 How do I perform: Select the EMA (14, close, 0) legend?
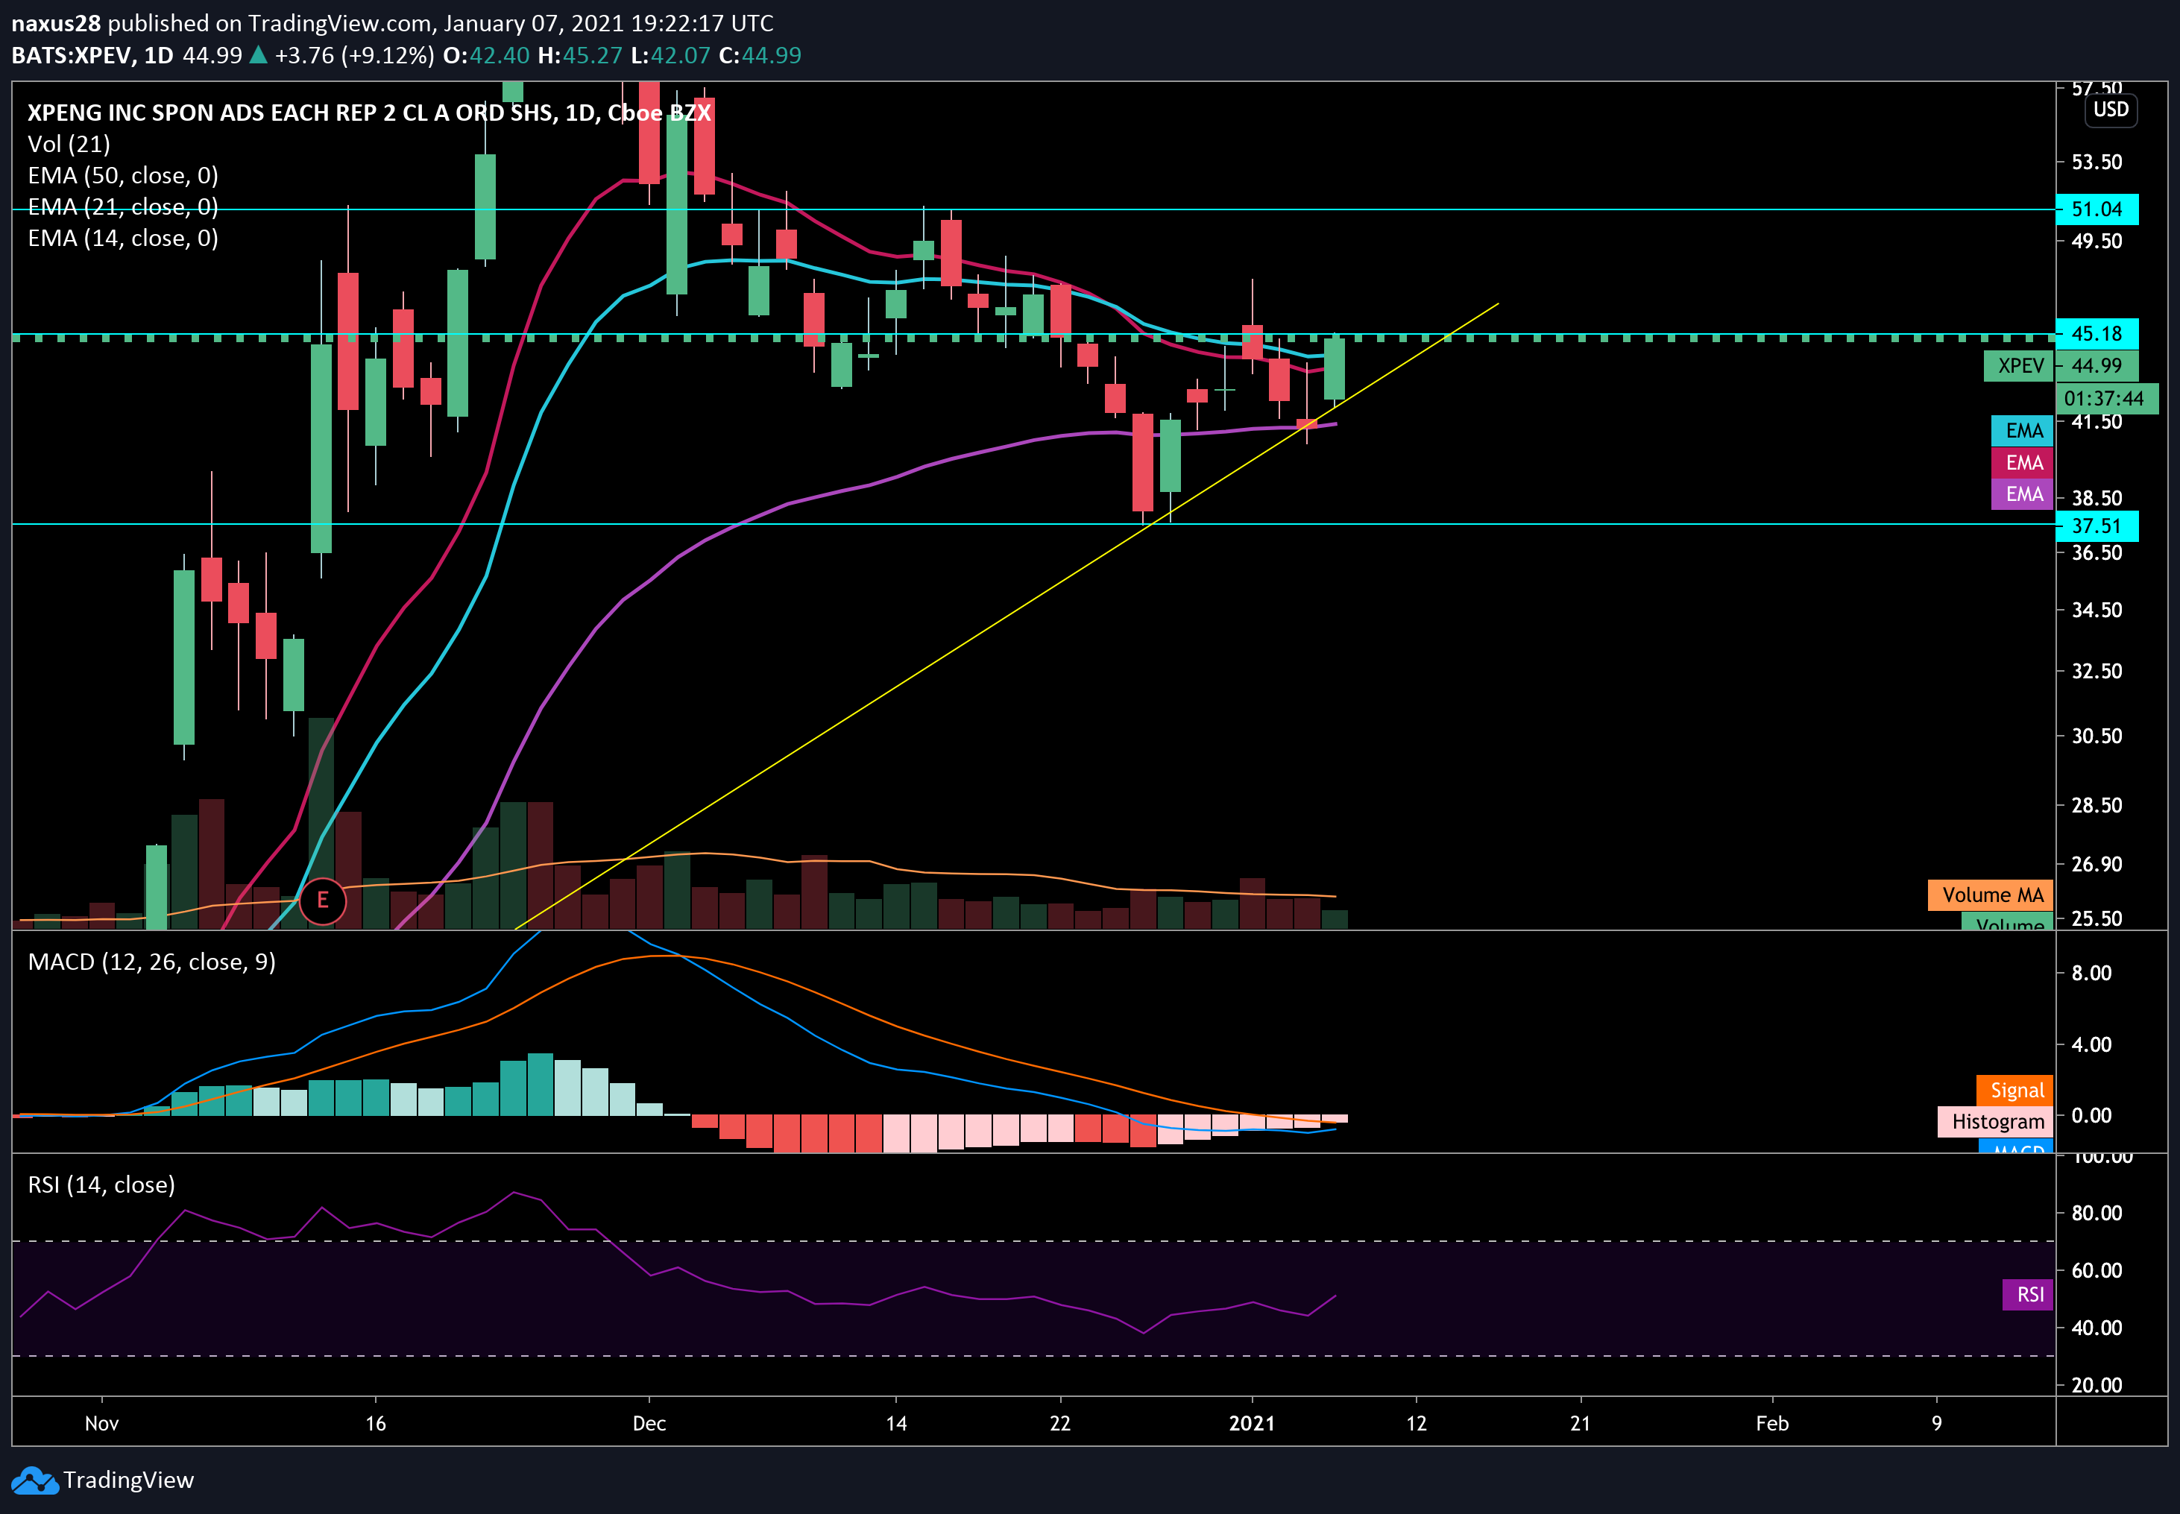click(123, 238)
